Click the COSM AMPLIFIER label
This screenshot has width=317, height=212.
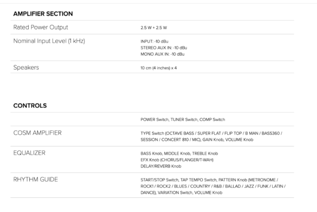tap(37, 133)
